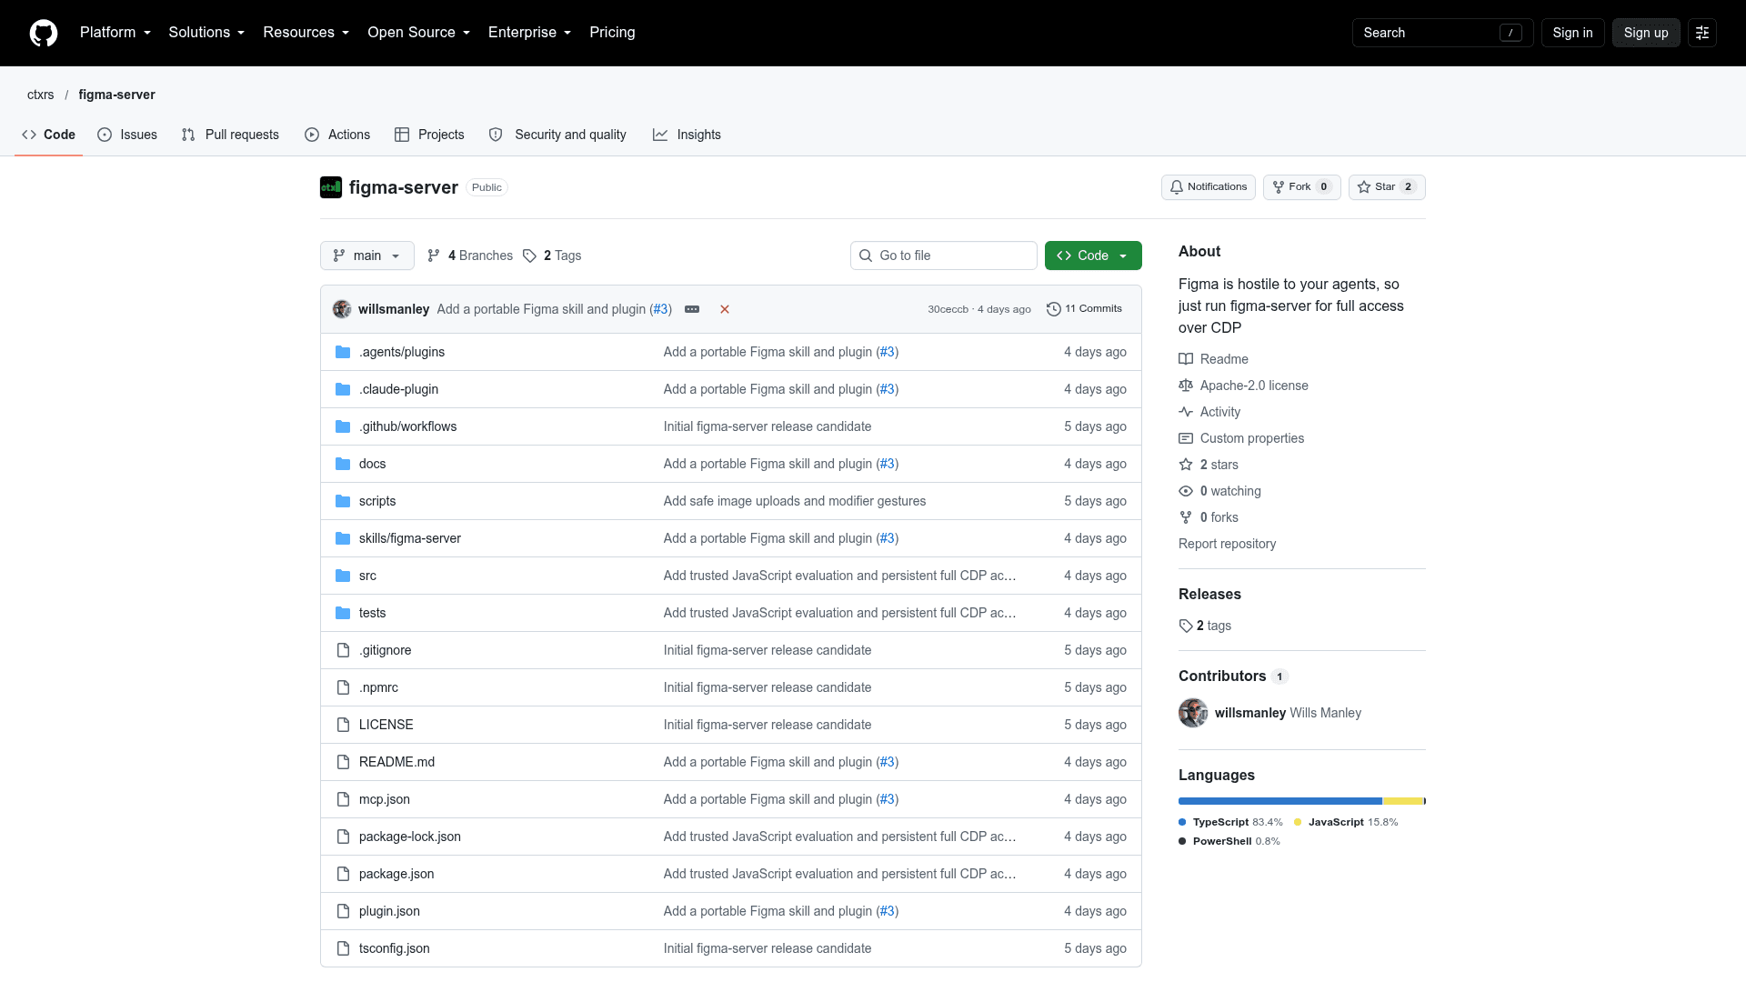Click the failed status X icon on latest commit
Image resolution: width=1746 pixels, height=982 pixels.
[x=725, y=309]
